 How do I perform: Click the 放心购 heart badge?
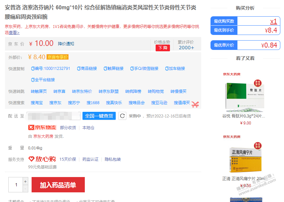coord(43,159)
